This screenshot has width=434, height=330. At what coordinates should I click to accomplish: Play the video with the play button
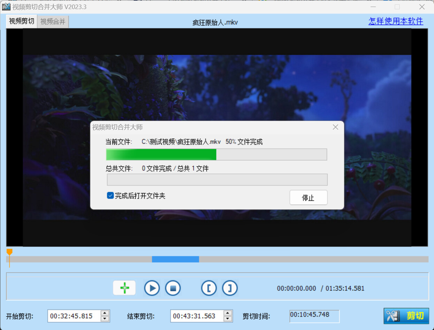[152, 288]
